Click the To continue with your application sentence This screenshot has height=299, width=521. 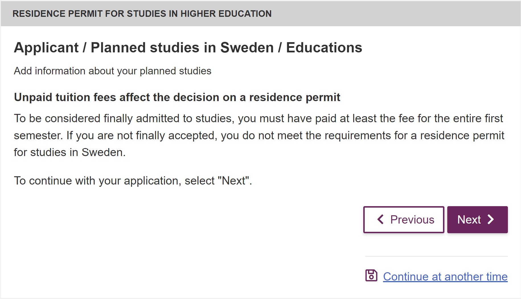(133, 181)
